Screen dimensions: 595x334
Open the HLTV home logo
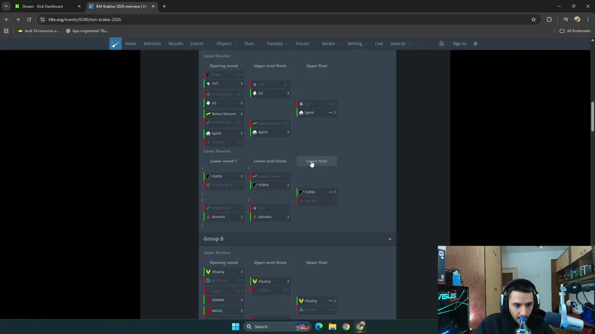[115, 44]
